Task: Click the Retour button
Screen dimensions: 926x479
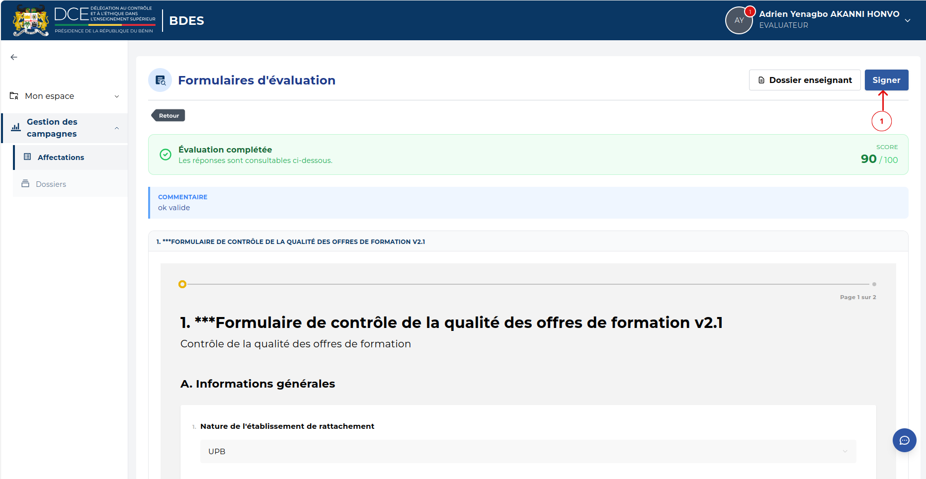Action: (168, 116)
